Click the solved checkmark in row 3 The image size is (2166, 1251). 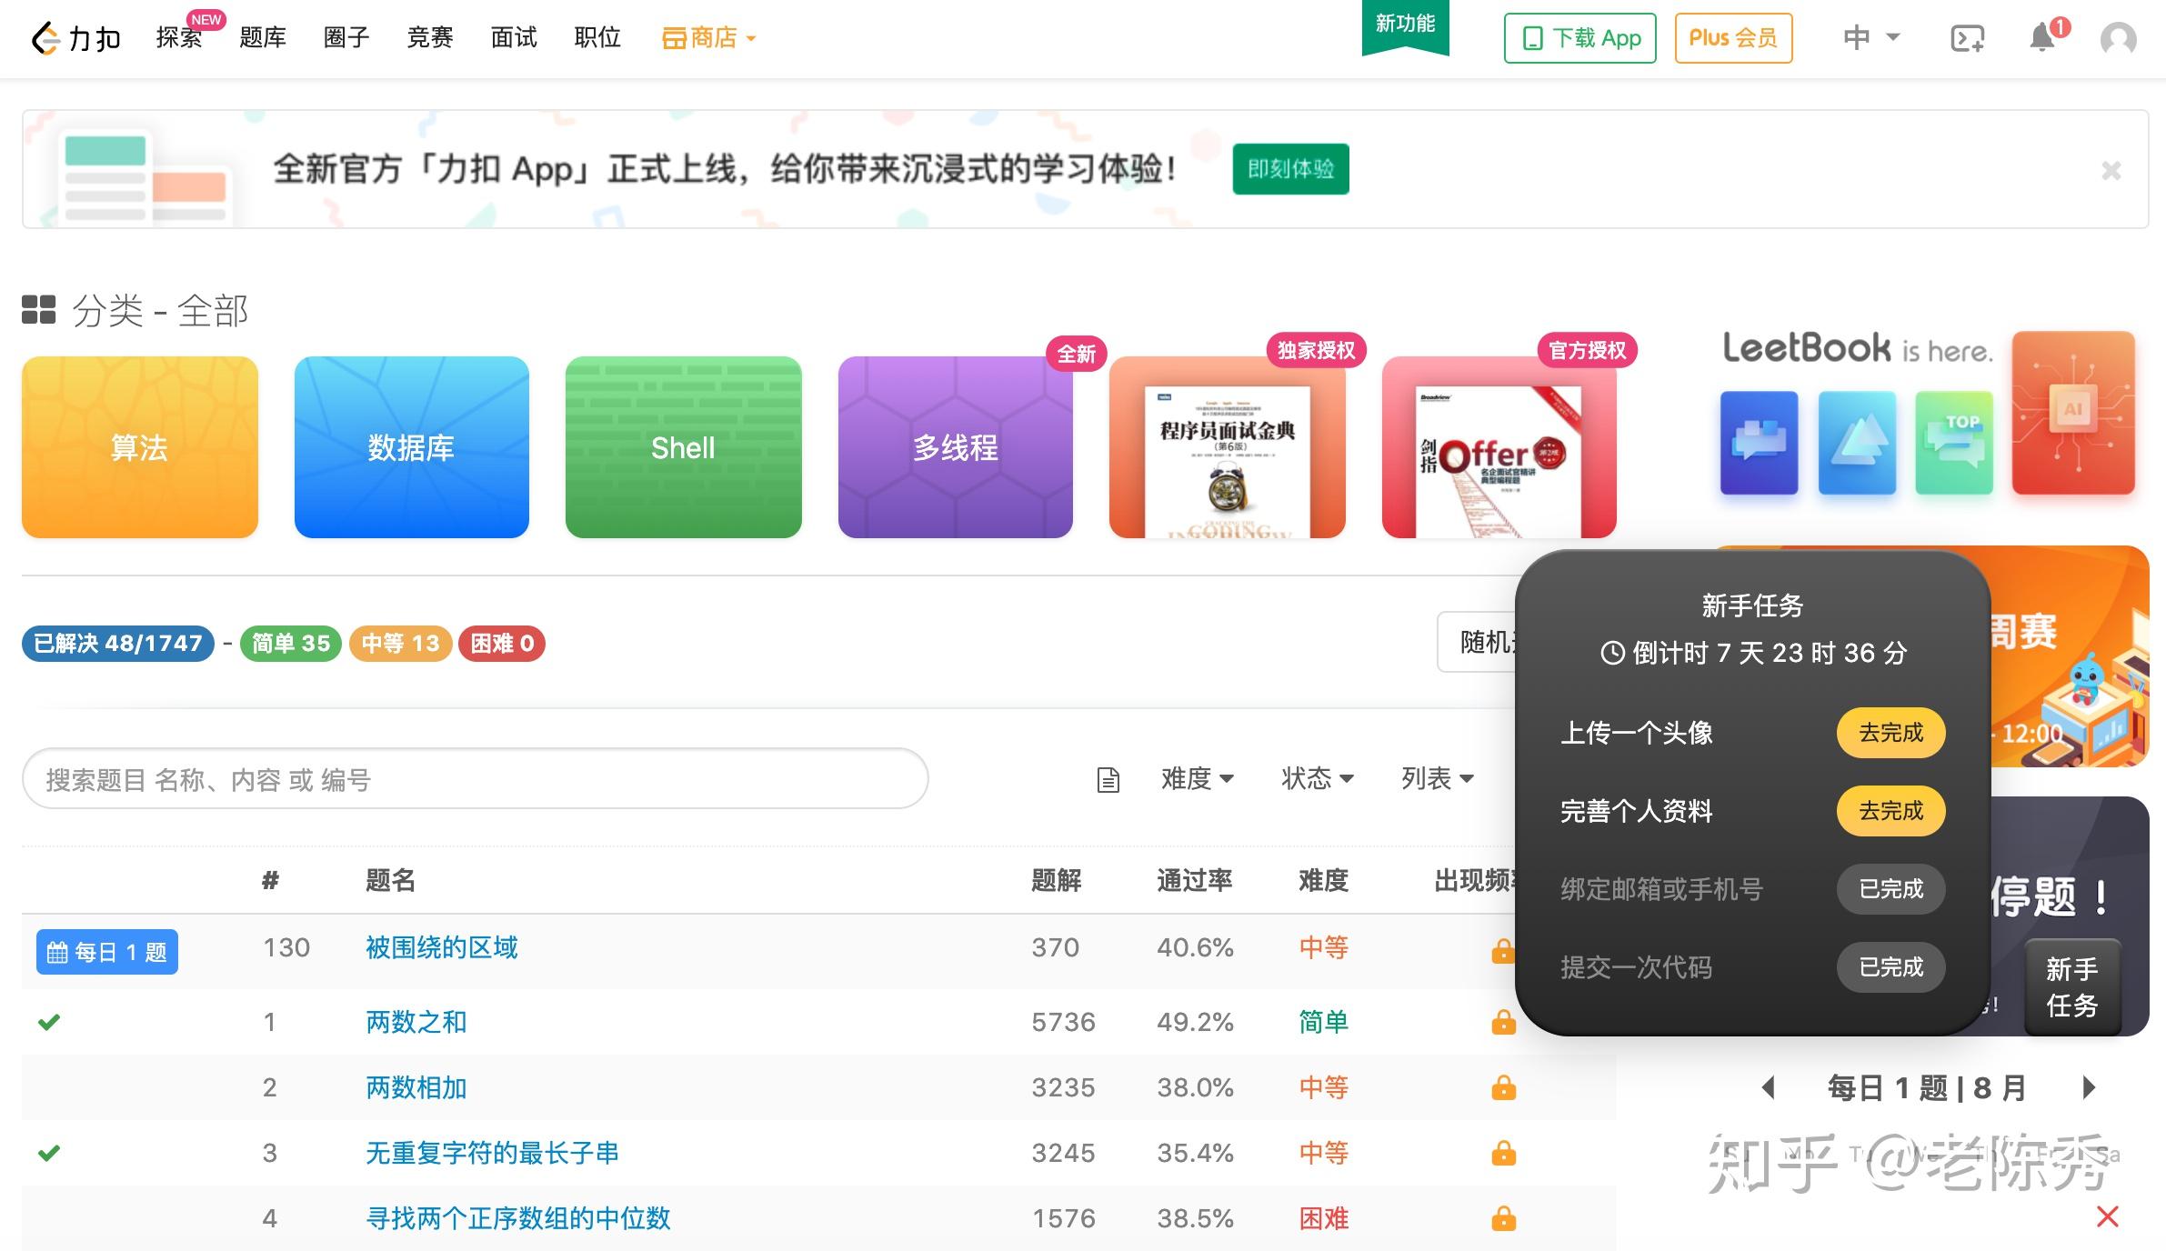[49, 1153]
